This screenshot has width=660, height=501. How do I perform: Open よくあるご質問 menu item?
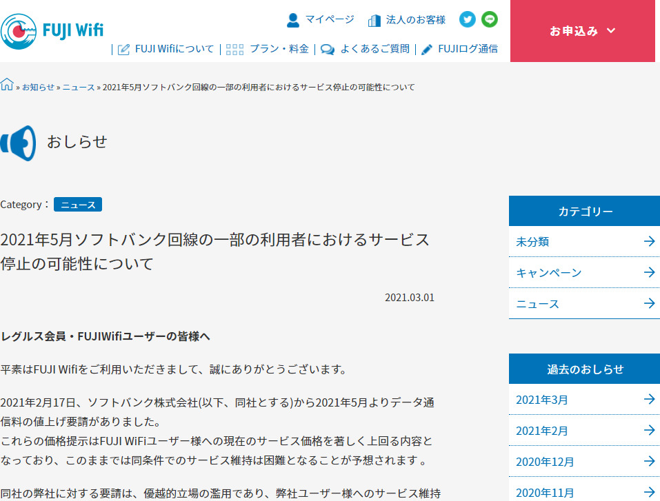pos(374,49)
